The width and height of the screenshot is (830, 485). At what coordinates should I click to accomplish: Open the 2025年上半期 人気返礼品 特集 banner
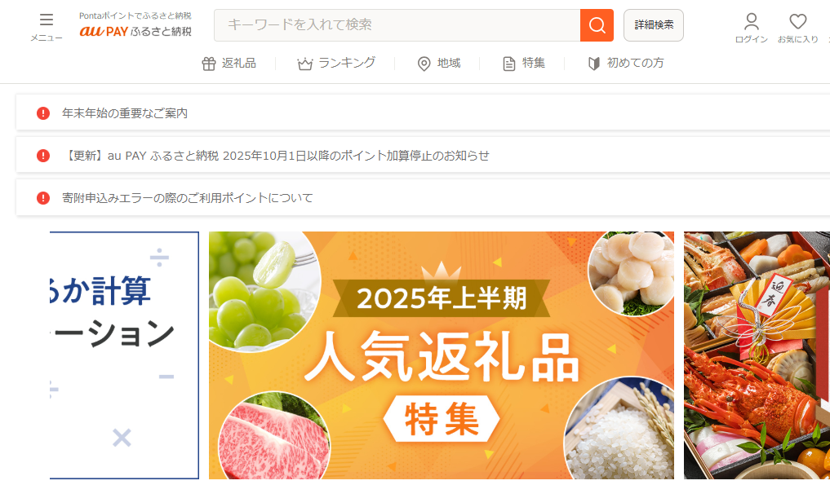point(442,355)
